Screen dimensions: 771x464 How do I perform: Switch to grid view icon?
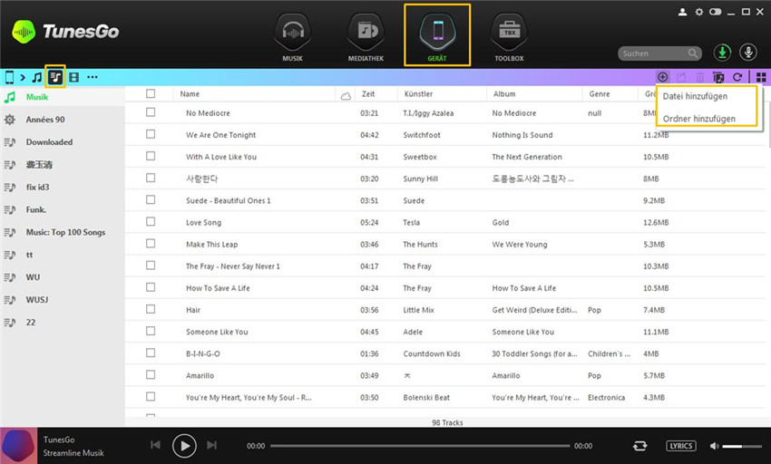(761, 77)
